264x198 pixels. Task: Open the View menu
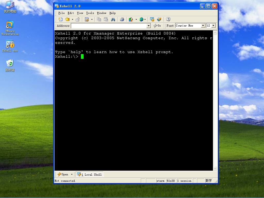(80, 13)
